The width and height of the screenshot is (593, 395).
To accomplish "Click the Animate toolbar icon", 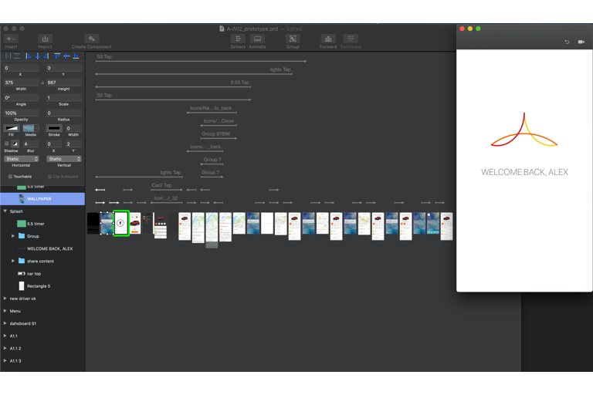I will coord(258,39).
